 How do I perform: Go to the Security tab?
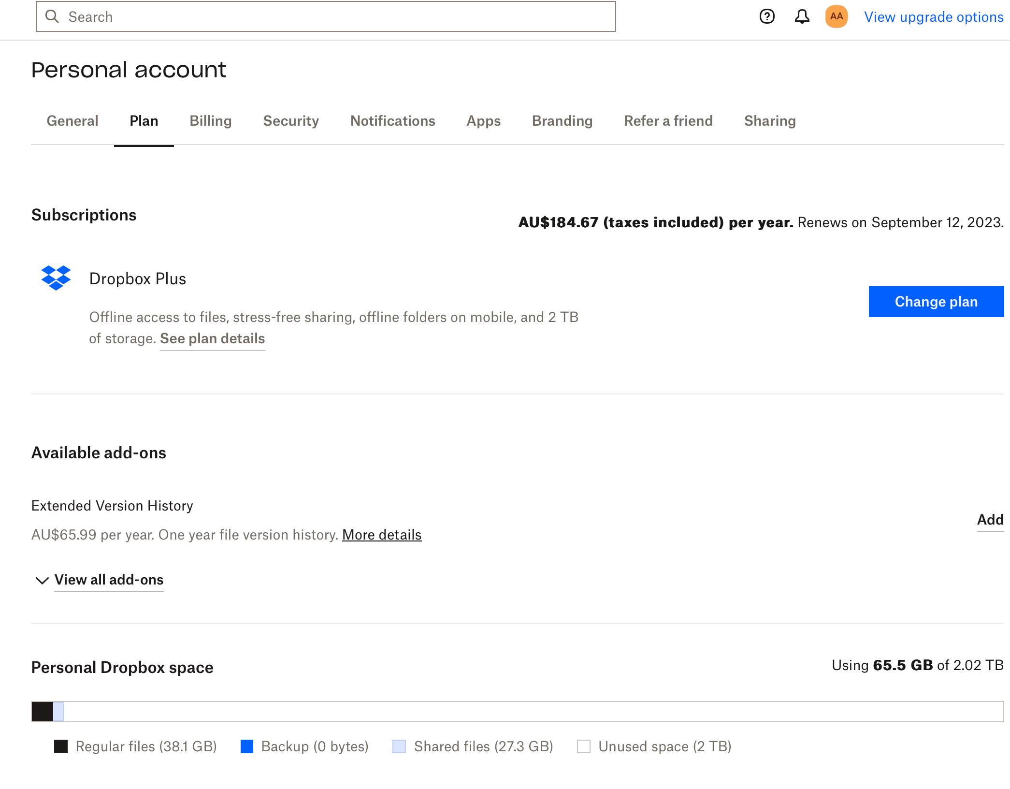(291, 121)
